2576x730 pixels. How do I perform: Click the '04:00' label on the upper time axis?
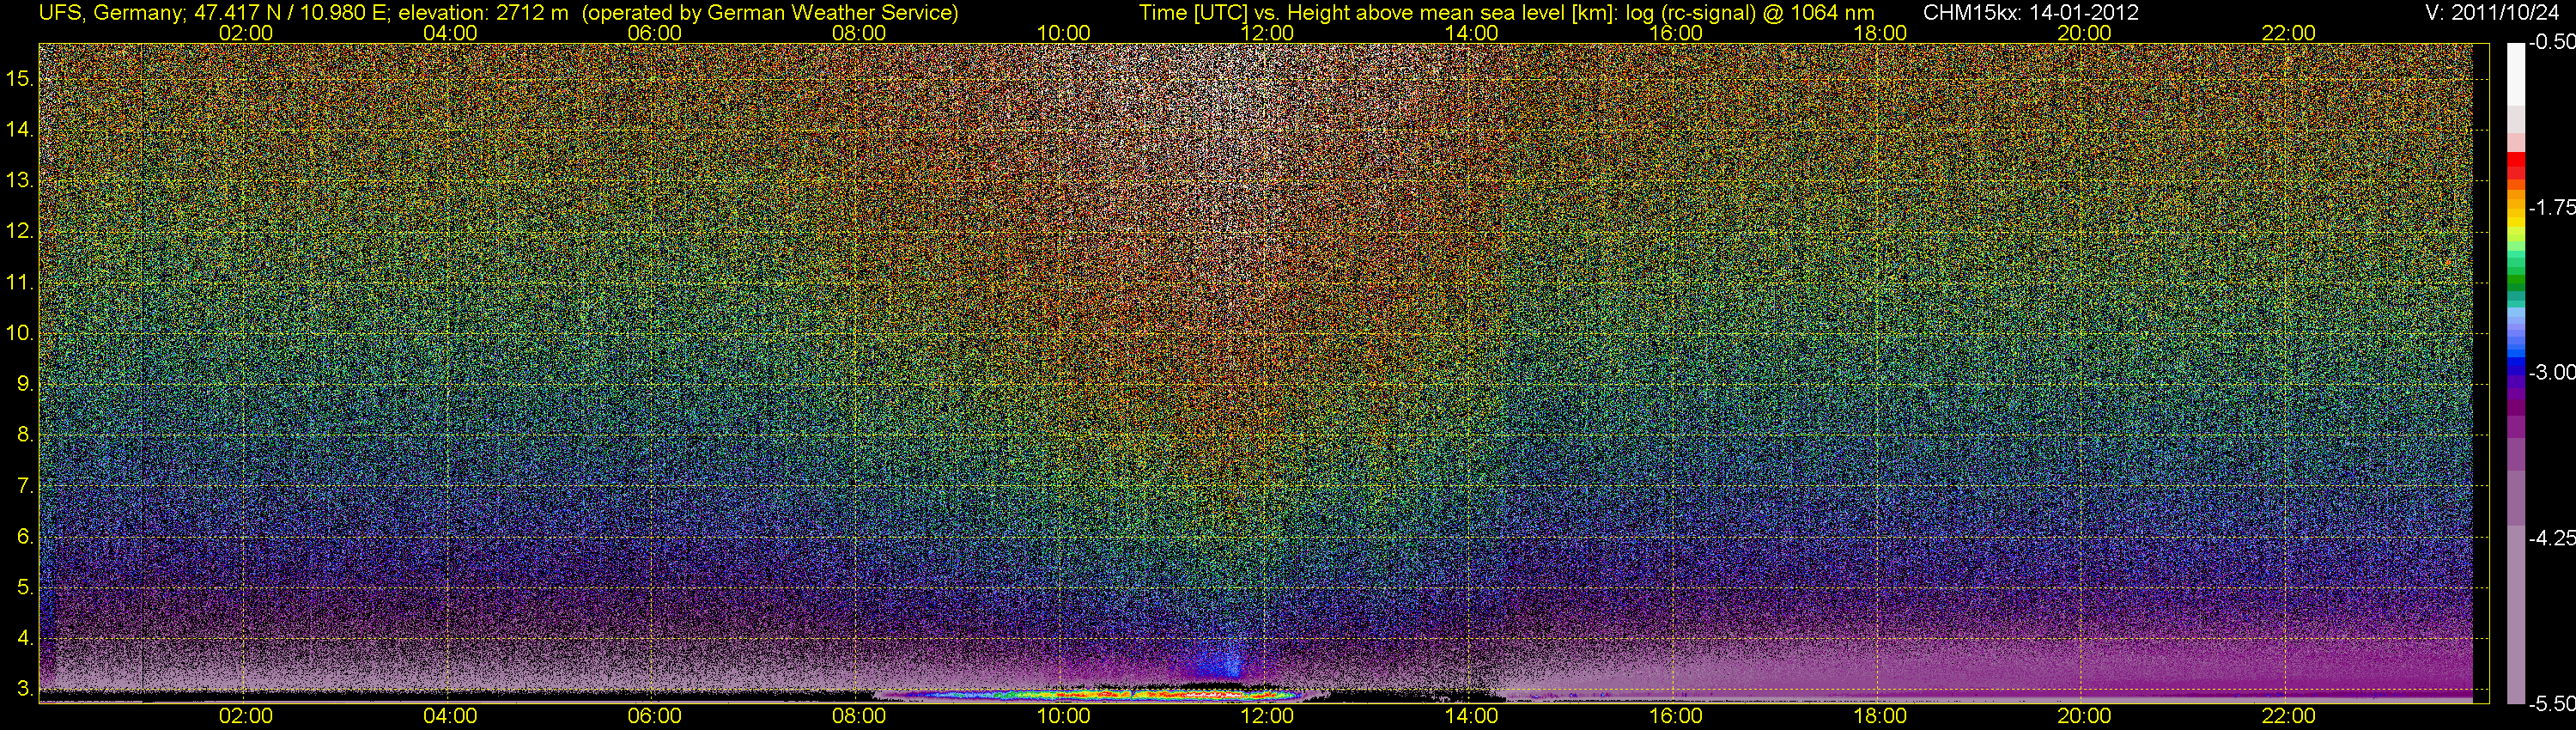450,33
